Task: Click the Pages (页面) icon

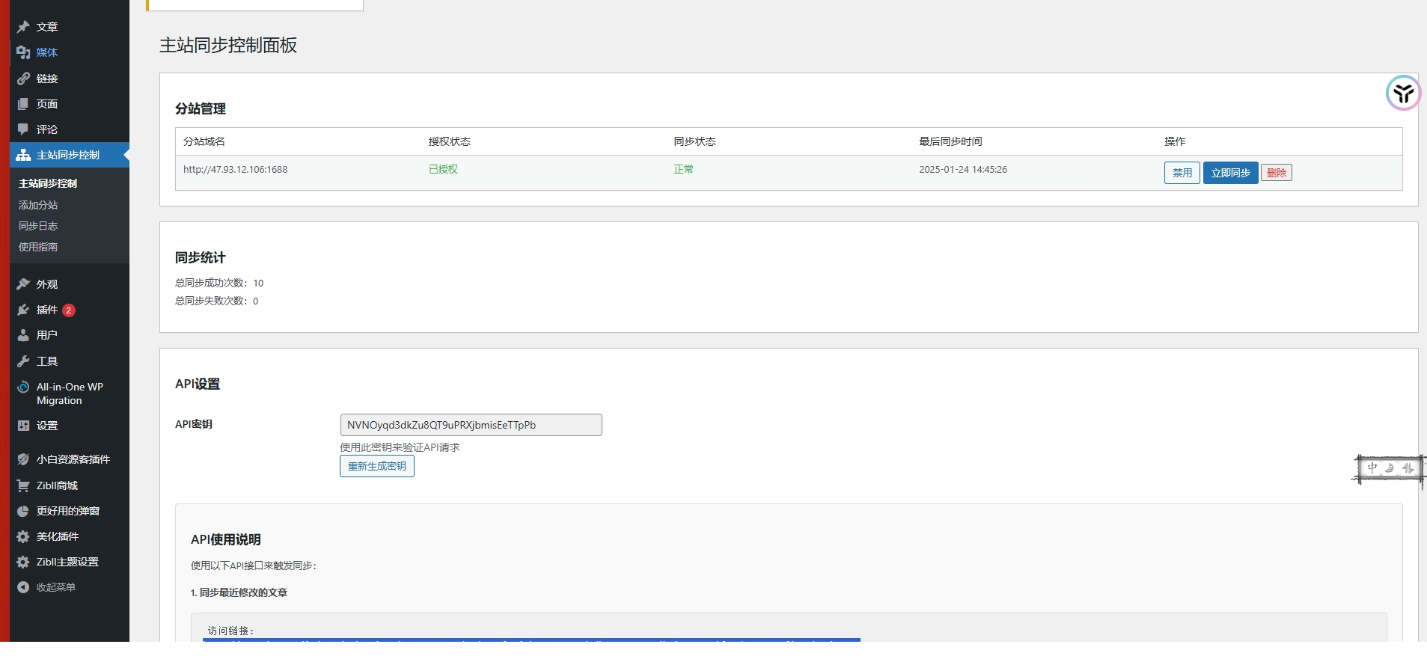Action: point(23,104)
